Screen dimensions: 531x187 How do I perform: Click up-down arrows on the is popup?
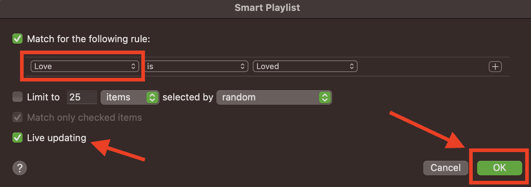pyautogui.click(x=243, y=67)
